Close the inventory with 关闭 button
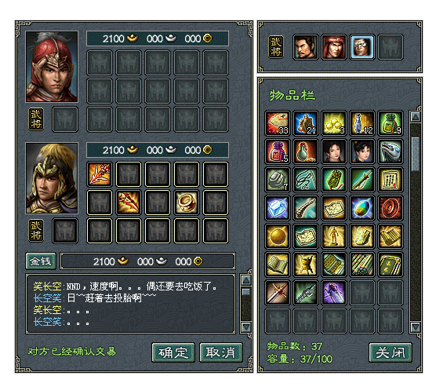Viewport: 425px width, 387px height. (x=390, y=352)
